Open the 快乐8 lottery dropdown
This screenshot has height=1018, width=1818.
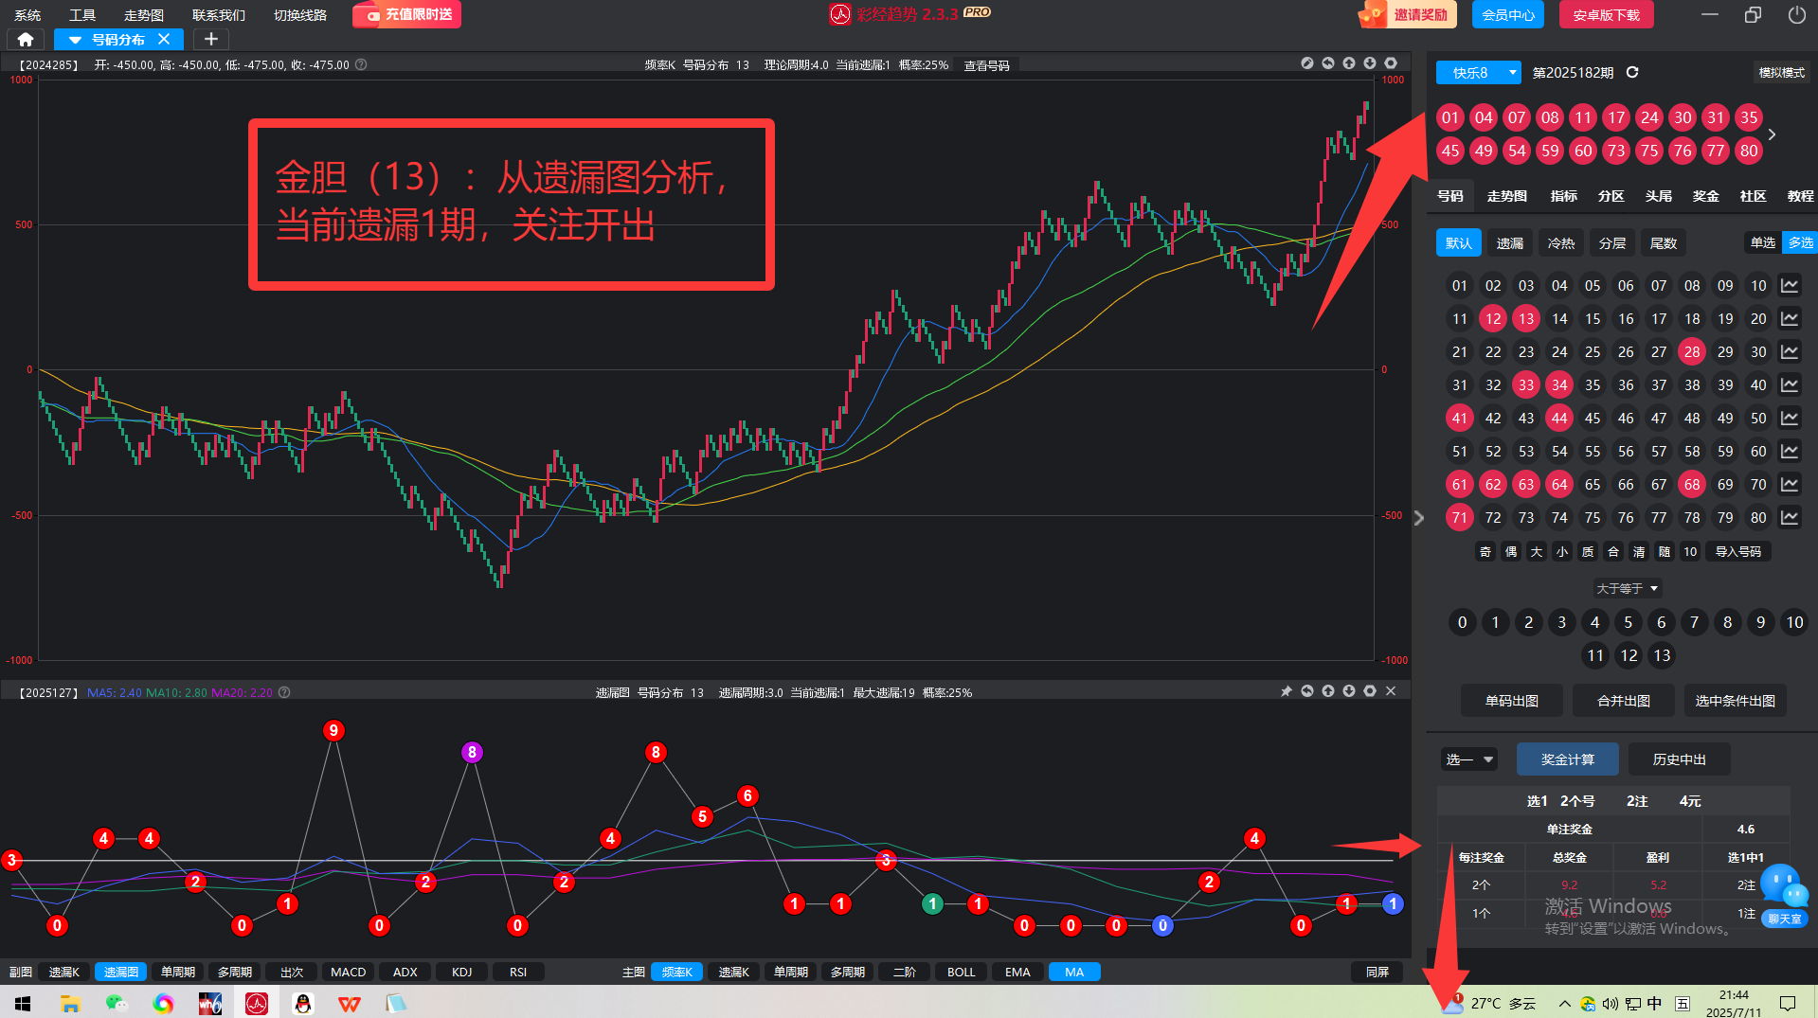[1479, 73]
